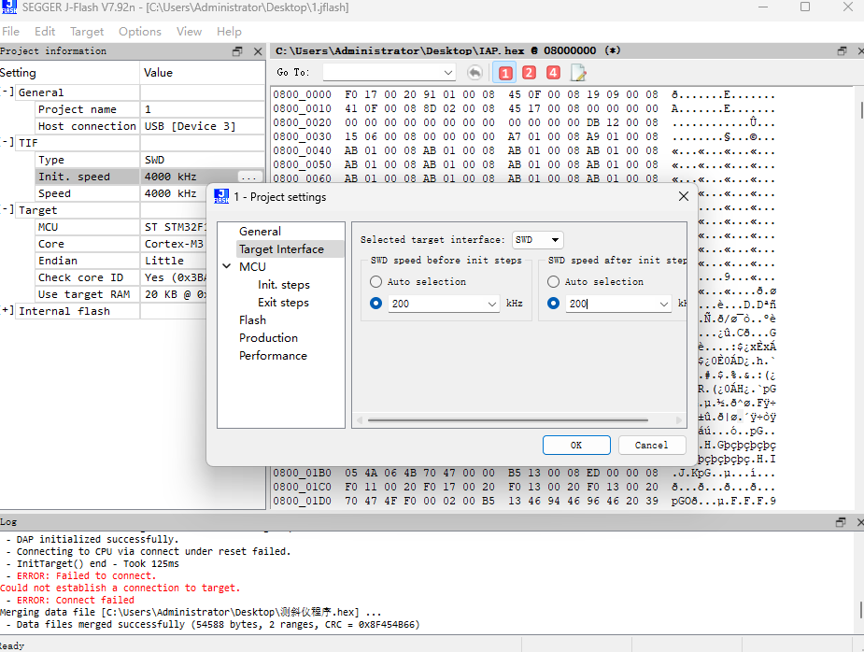Select the 2-byte display width icon
The height and width of the screenshot is (652, 864).
(529, 71)
